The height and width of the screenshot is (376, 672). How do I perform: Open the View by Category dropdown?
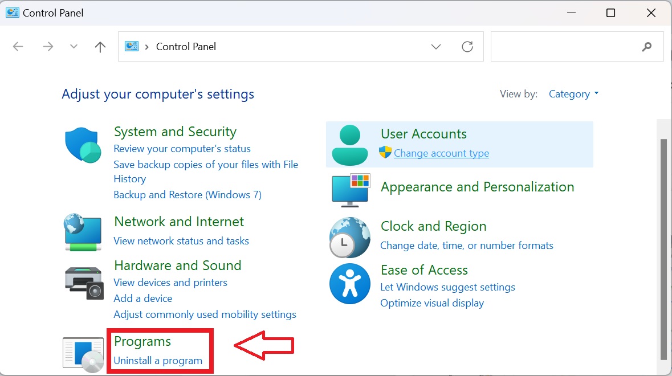click(573, 93)
